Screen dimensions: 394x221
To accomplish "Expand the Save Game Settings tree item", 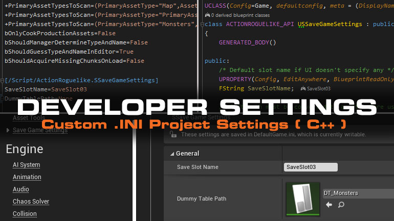I will 7,130.
